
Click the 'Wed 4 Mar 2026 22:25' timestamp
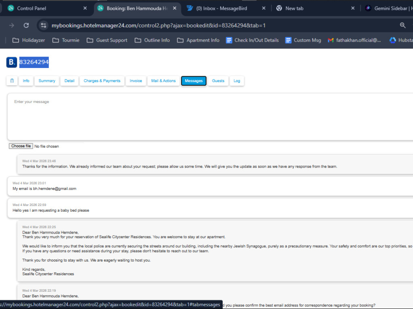[39, 227]
